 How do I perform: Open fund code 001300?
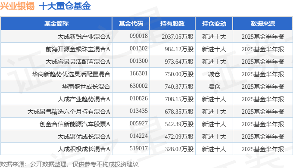[x=139, y=61]
